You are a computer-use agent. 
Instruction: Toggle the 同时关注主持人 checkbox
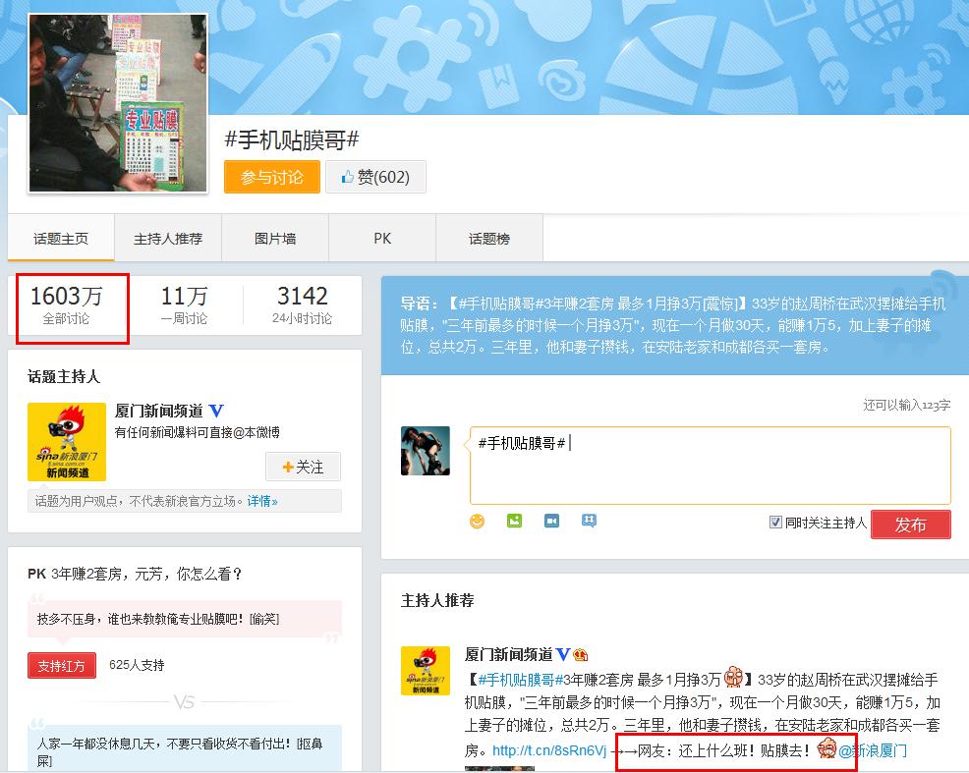[x=775, y=523]
